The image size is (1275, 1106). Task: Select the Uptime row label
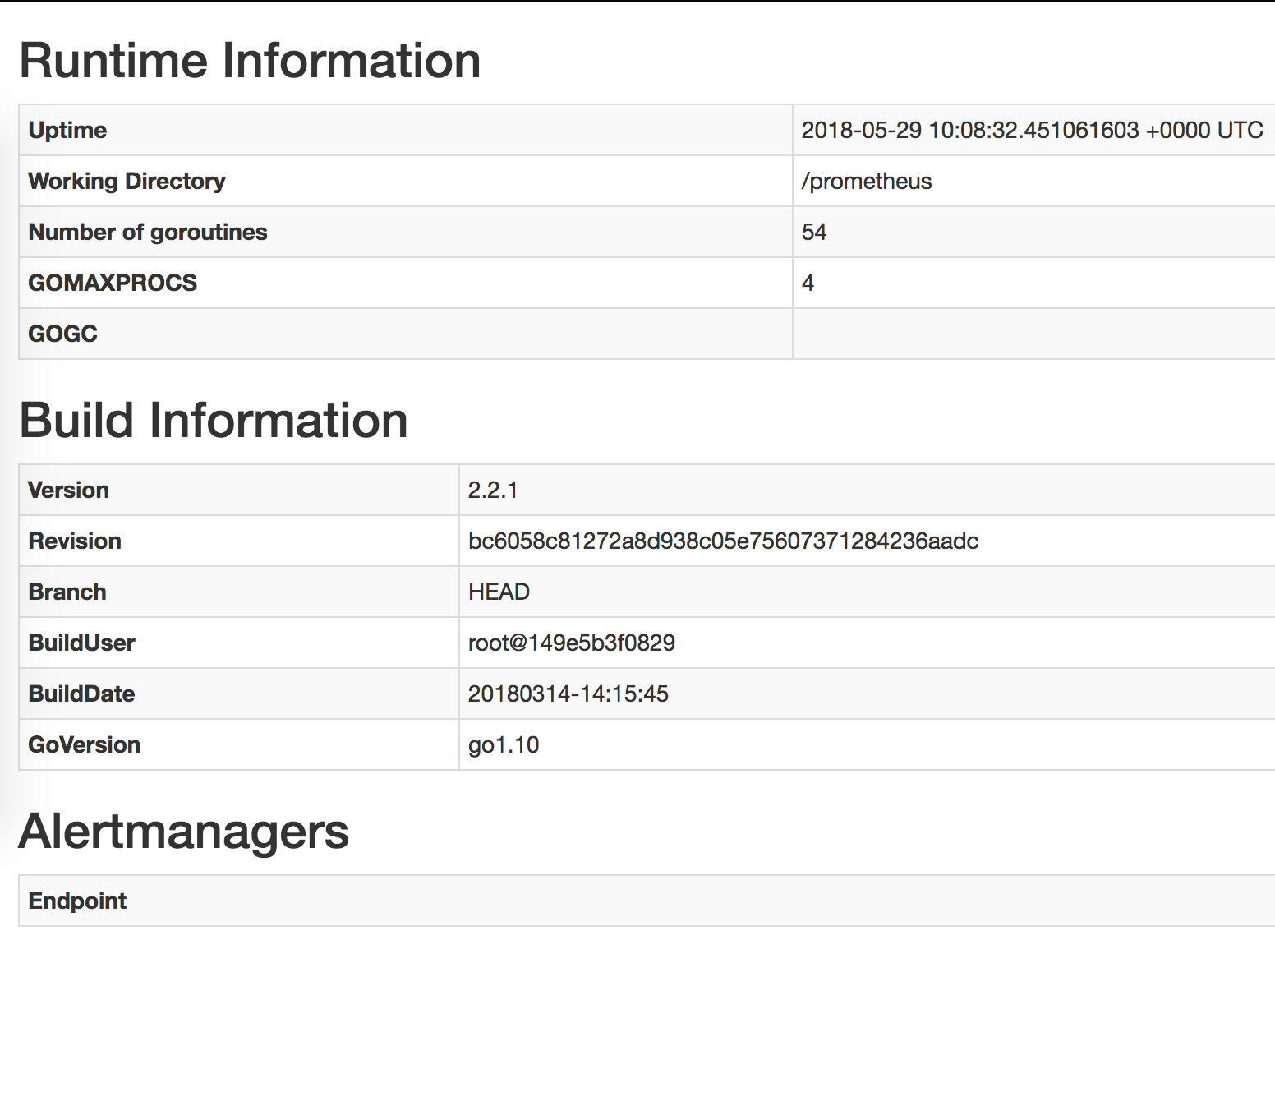click(x=67, y=130)
